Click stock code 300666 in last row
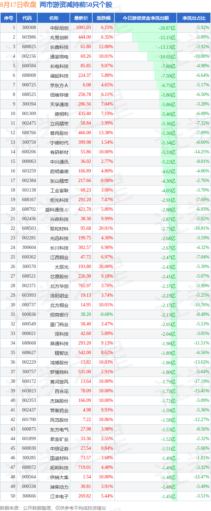Image resolution: width=211 pixels, height=511 pixels. point(29,496)
